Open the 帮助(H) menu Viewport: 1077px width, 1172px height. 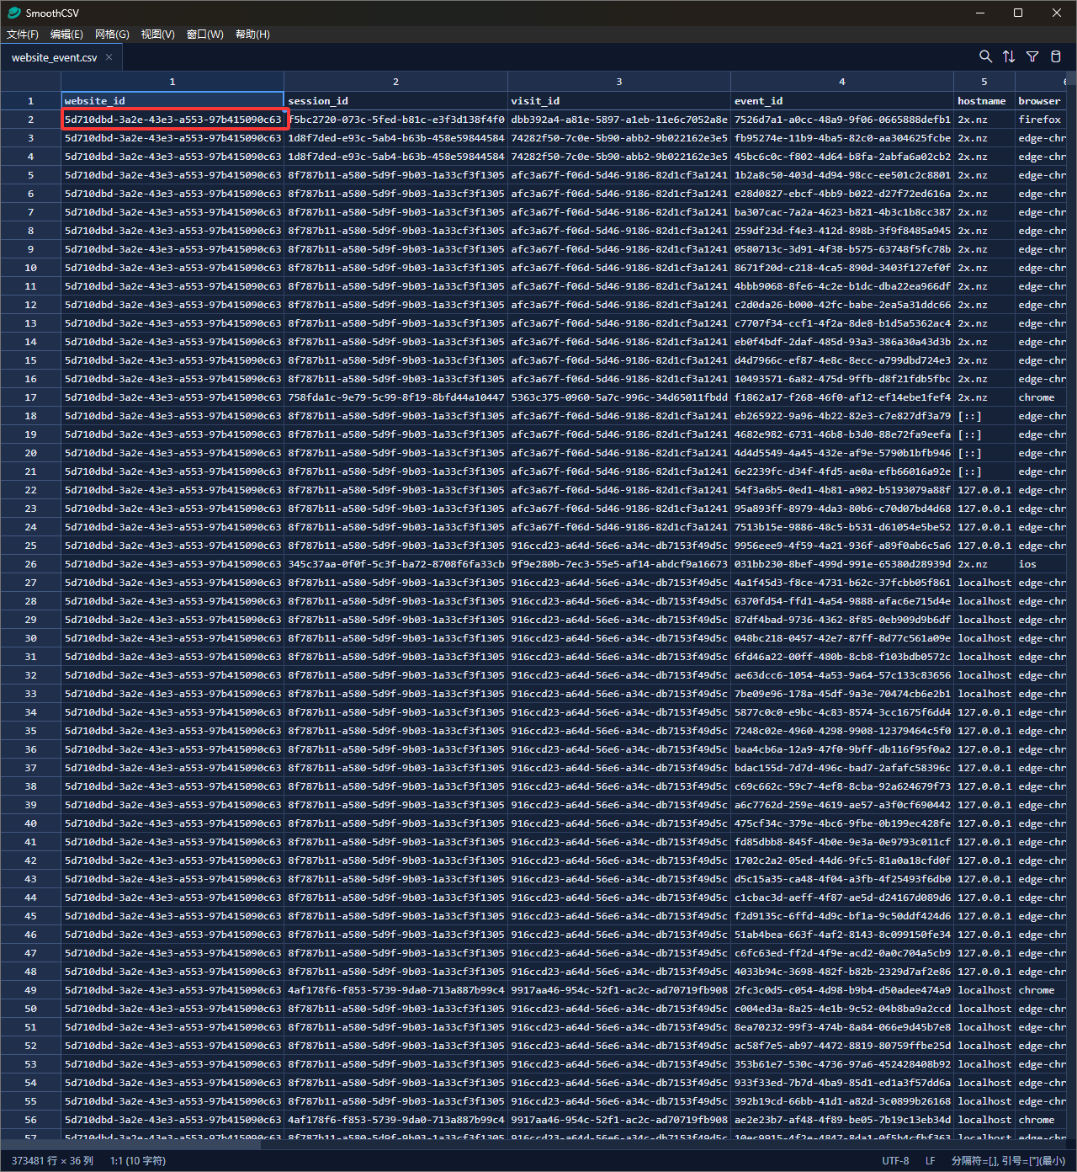tap(252, 35)
